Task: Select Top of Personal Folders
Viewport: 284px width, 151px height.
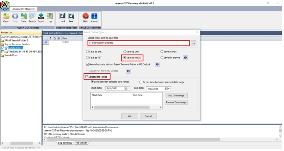Action: coord(17,44)
